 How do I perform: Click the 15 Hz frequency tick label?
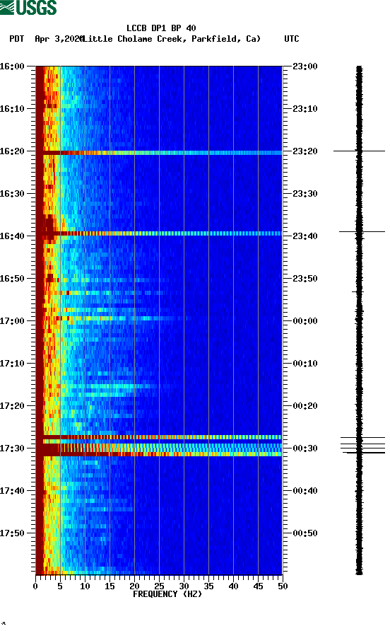110,586
